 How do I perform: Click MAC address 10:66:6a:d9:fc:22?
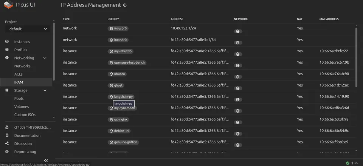click(334, 51)
